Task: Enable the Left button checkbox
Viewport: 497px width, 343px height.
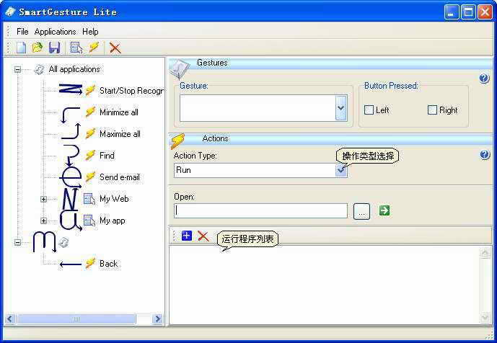Action: 369,110
